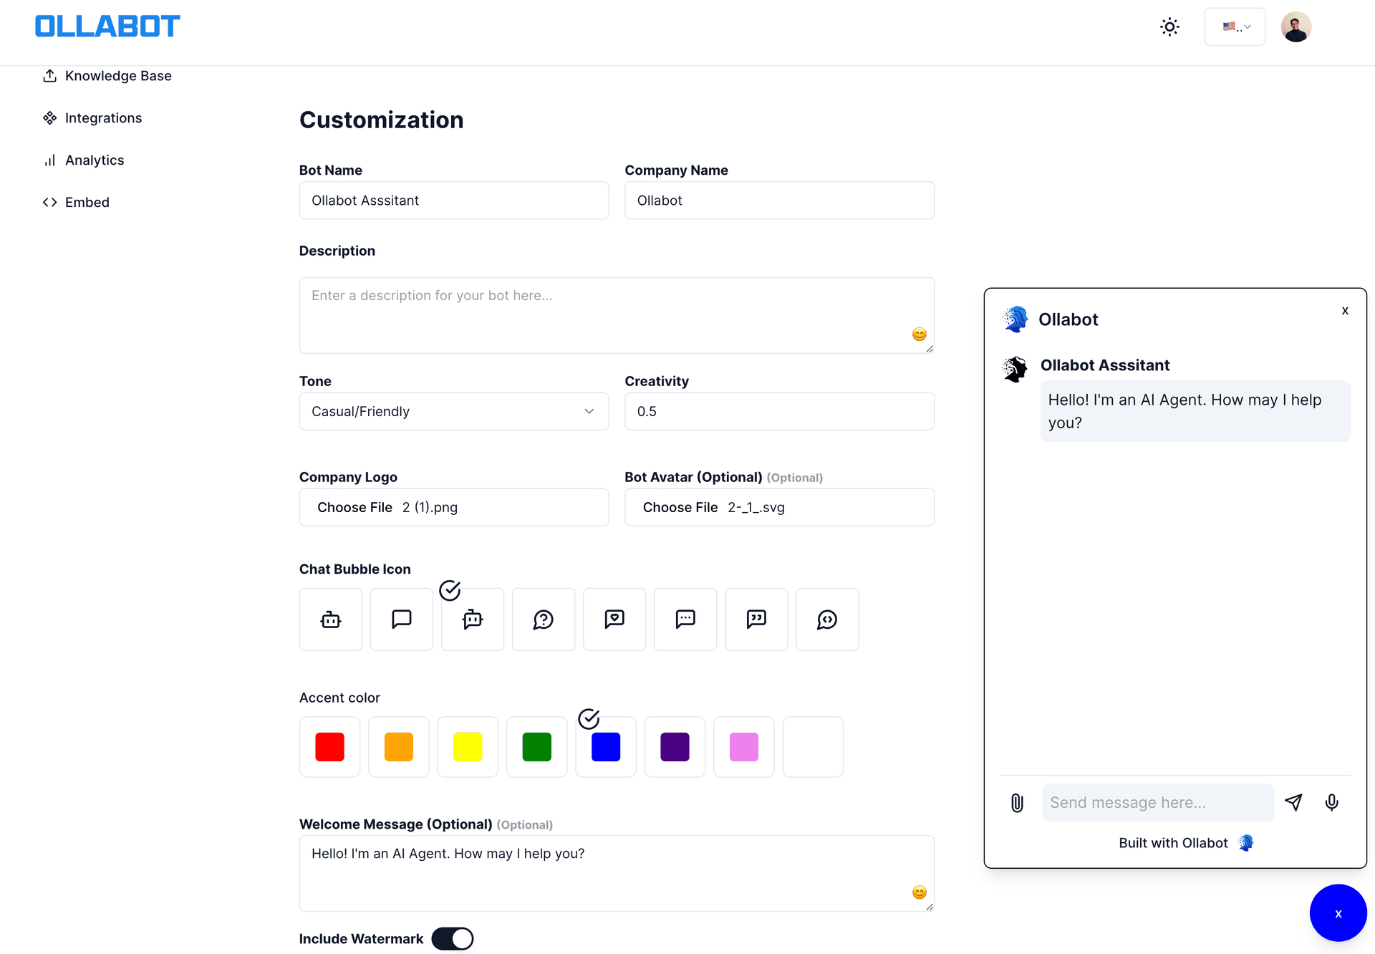Viewport: 1375px width, 954px height.
Task: Open user profile avatar menu
Action: (x=1296, y=27)
